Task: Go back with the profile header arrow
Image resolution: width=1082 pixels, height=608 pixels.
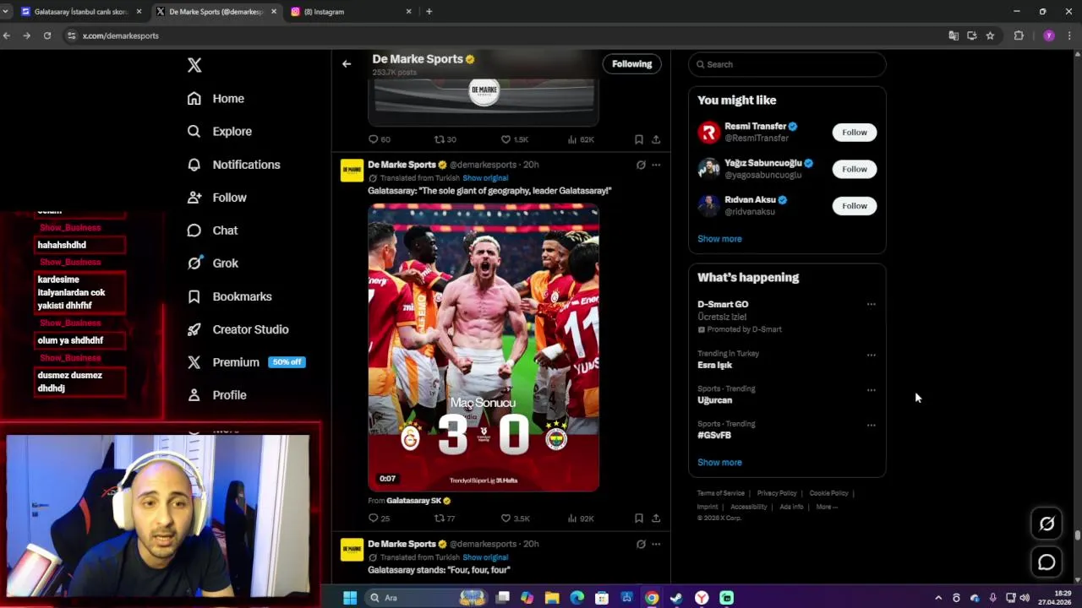Action: (347, 64)
